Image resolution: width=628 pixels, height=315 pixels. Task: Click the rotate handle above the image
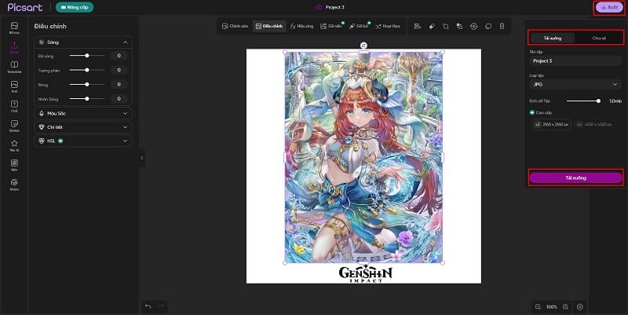[363, 45]
